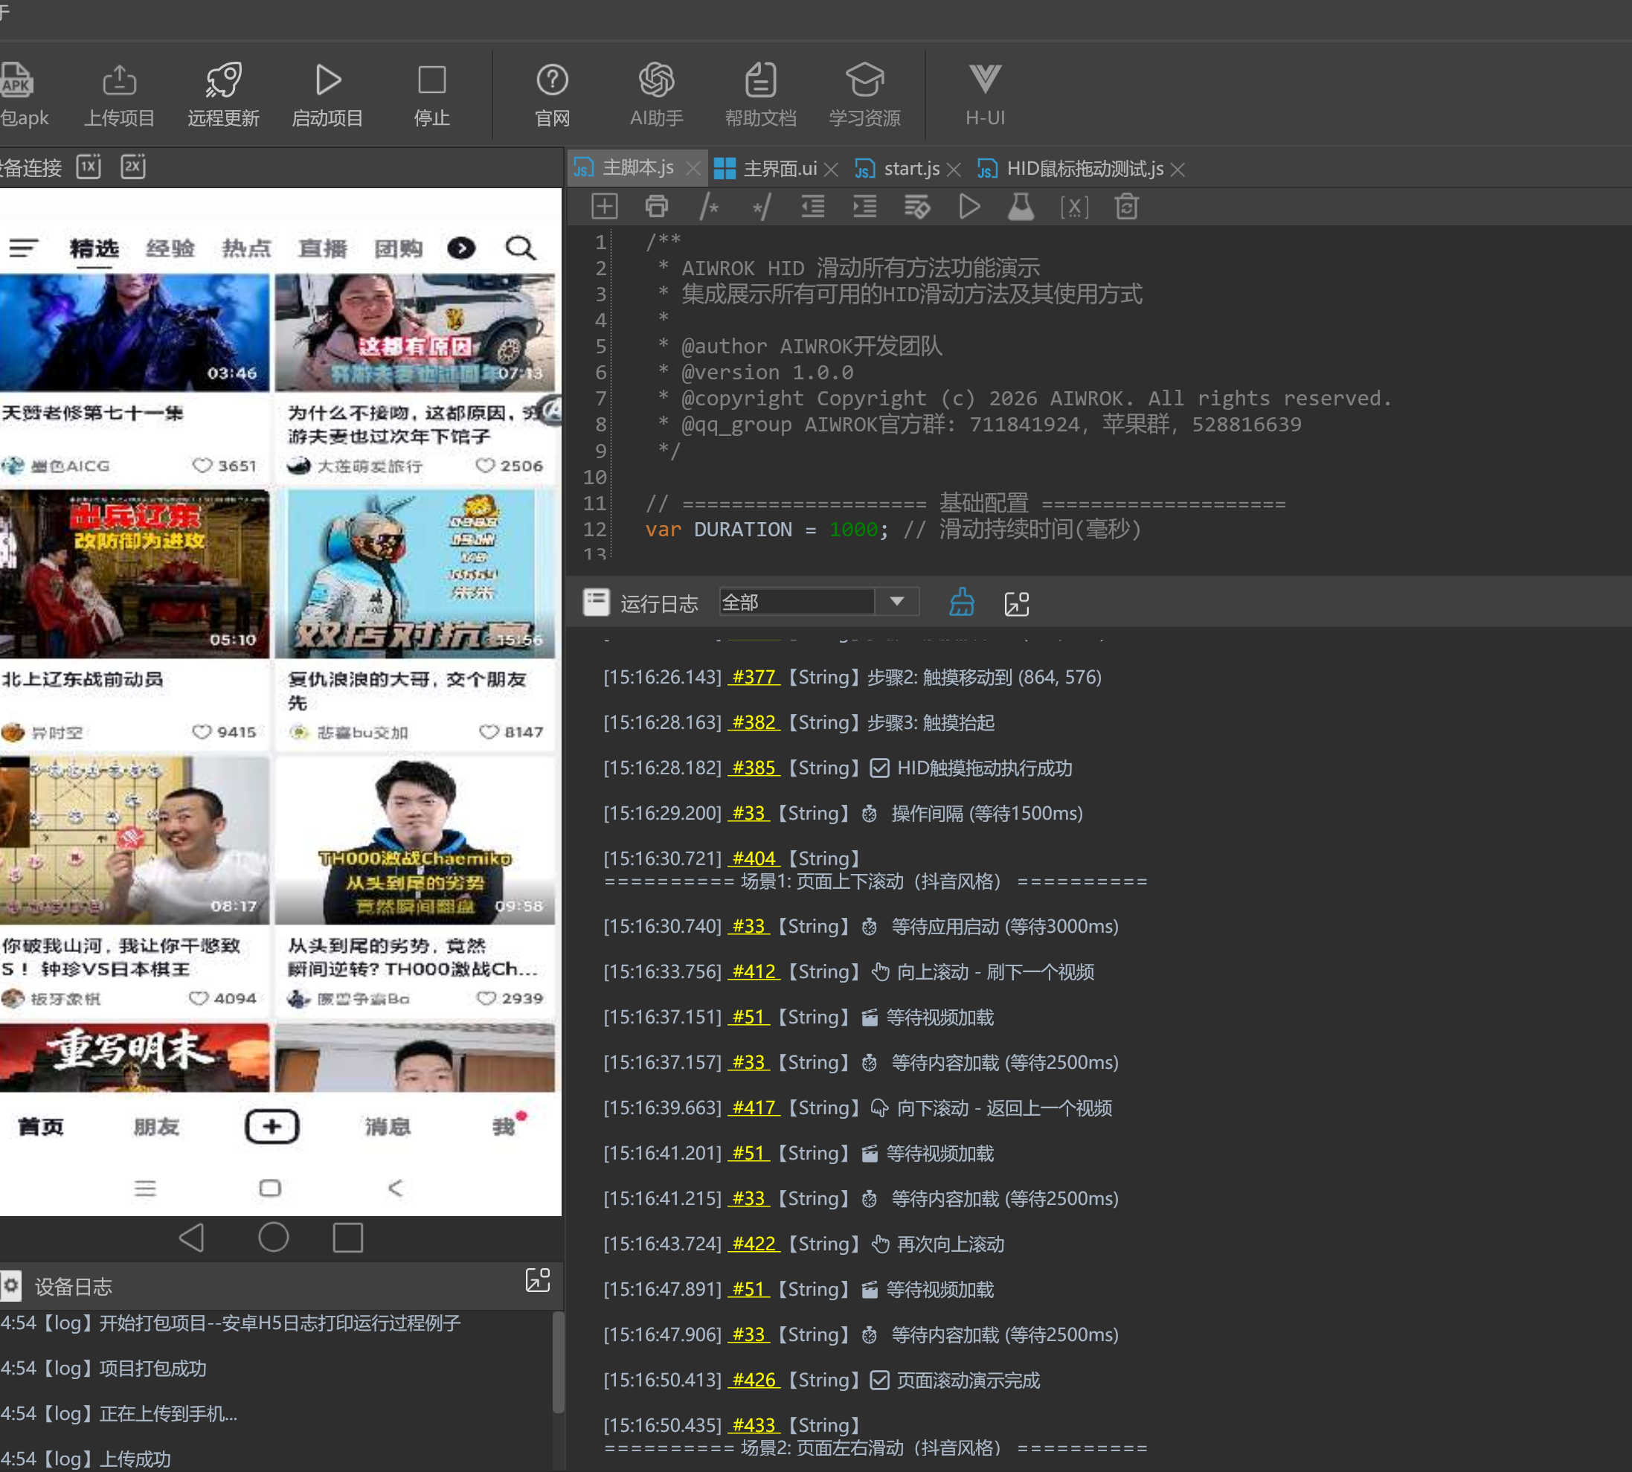
Task: Click the increase indent icon
Action: click(864, 207)
